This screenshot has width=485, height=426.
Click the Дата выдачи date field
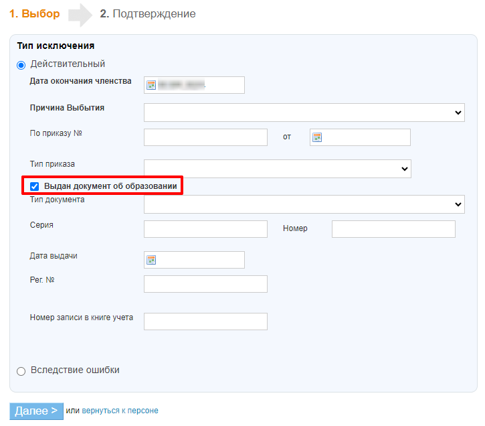pyautogui.click(x=201, y=260)
